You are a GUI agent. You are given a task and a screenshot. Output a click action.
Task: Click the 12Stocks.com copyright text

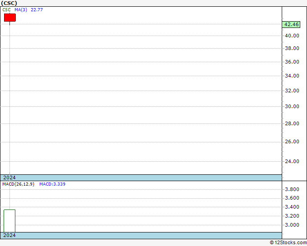click(x=288, y=243)
